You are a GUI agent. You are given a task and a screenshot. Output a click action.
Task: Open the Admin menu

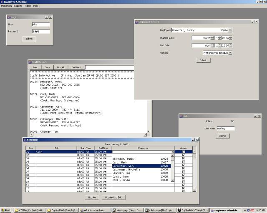coord(28,6)
